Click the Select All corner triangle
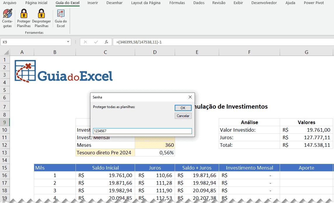The width and height of the screenshot is (334, 203). pyautogui.click(x=6, y=52)
